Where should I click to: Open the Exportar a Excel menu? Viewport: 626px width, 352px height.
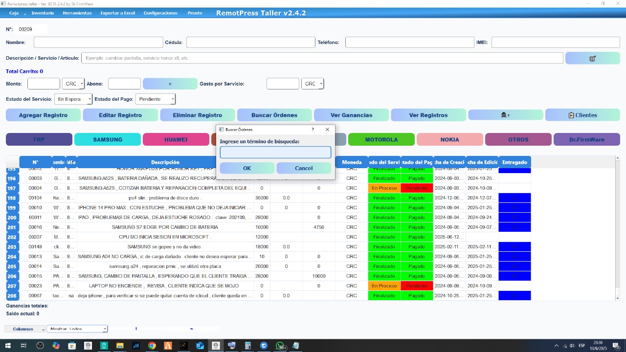117,13
